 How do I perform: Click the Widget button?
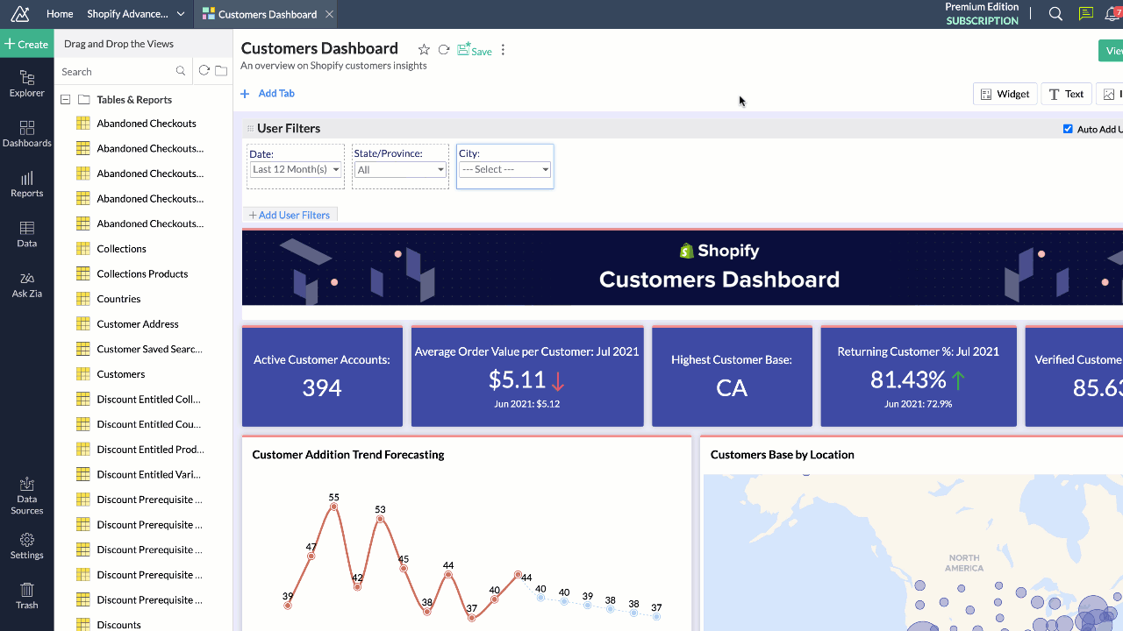1005,94
